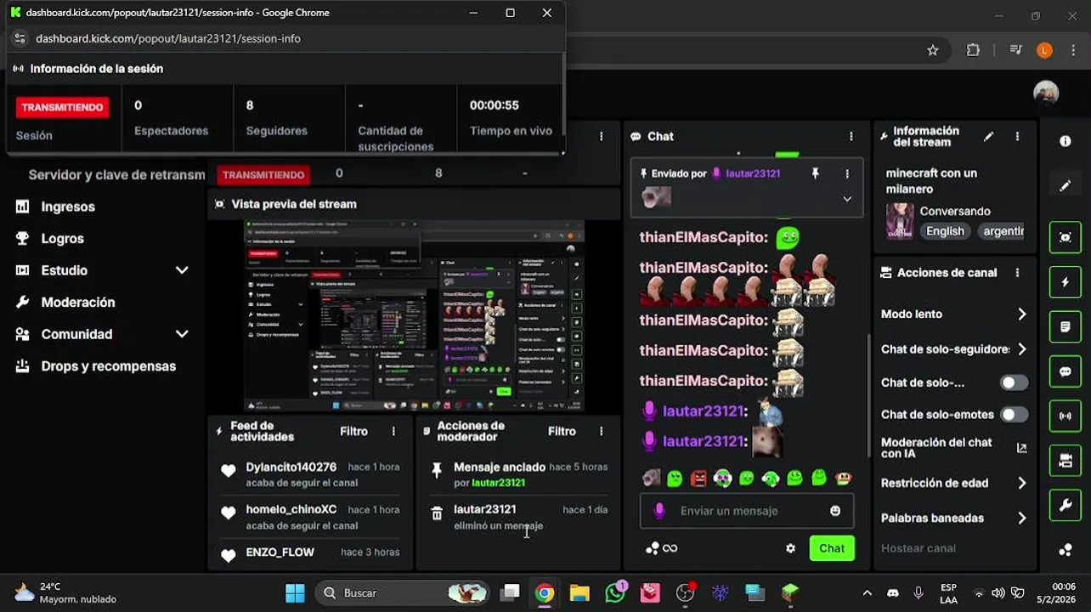Open Acciones de moderador three-dot menu
This screenshot has height=612, width=1091.
601,432
